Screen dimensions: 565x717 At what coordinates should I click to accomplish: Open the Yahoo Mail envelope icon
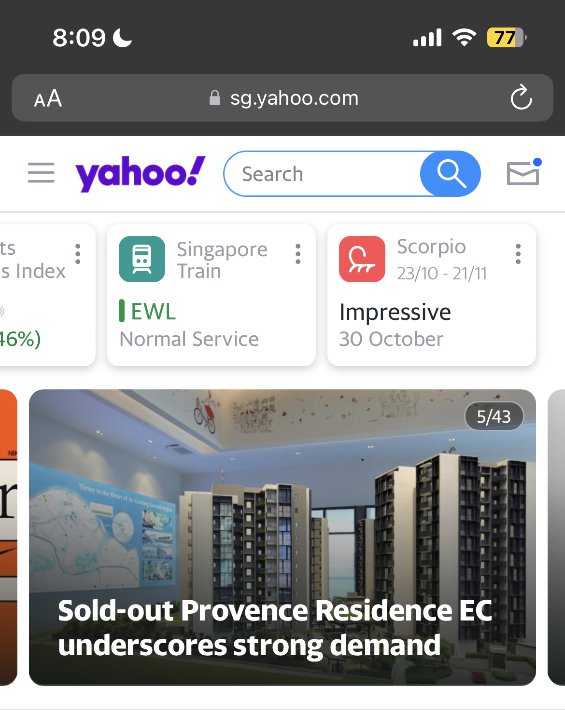[x=523, y=173]
